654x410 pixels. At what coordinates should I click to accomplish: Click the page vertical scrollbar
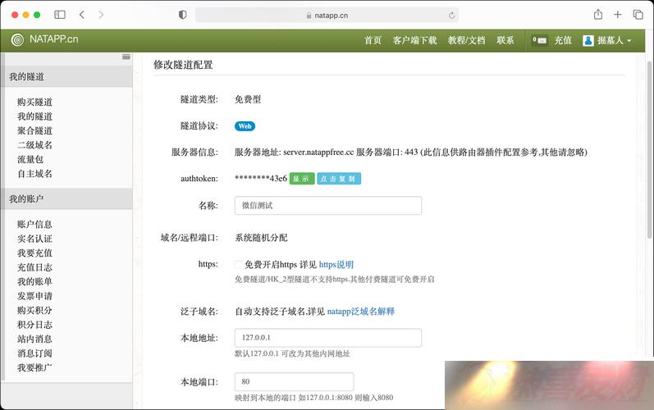click(649, 150)
